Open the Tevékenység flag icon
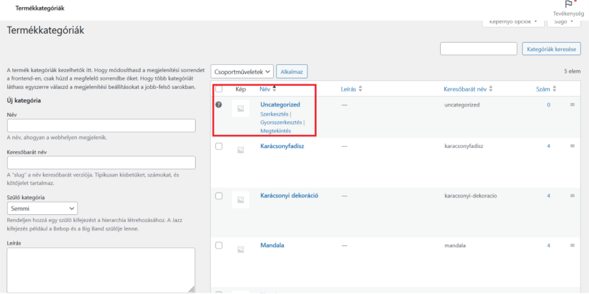589x294 pixels. tap(568, 5)
